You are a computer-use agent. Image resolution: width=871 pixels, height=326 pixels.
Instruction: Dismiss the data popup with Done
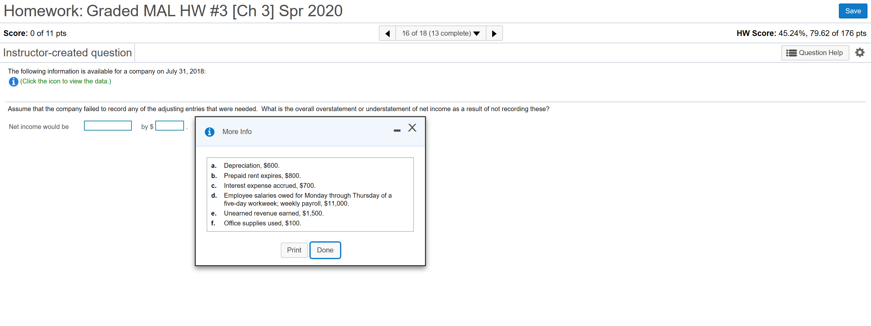[325, 250]
